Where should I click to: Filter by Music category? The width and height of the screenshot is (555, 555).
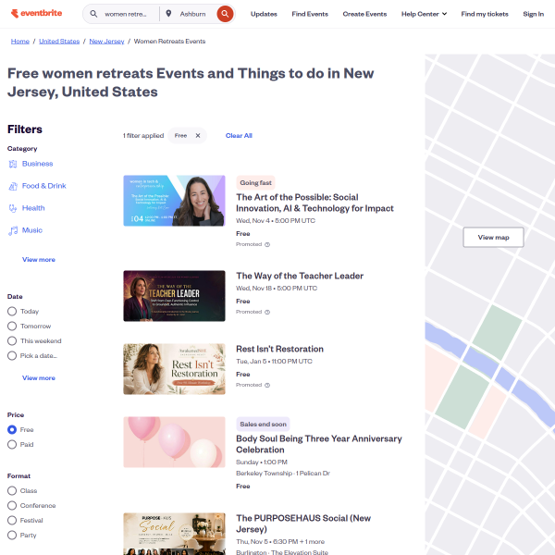(31, 230)
